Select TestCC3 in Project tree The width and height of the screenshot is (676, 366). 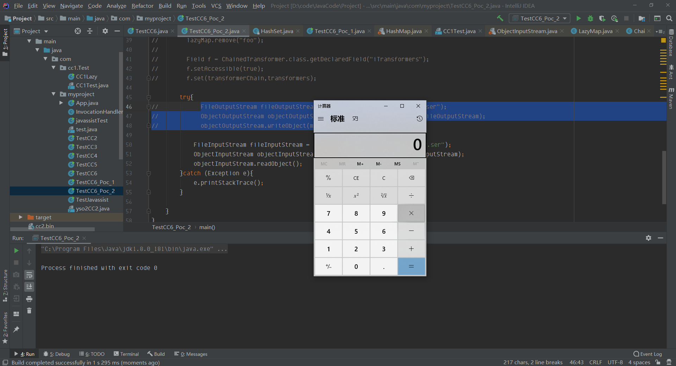tap(86, 147)
